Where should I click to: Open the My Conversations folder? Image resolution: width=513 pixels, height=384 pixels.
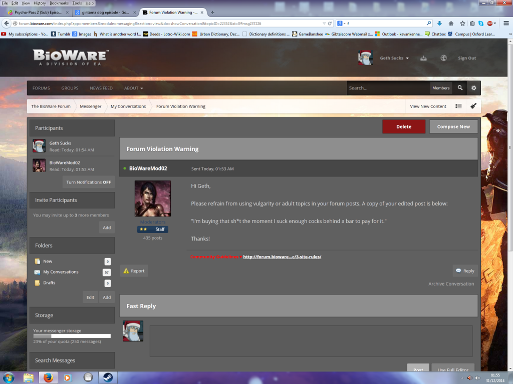coord(61,272)
